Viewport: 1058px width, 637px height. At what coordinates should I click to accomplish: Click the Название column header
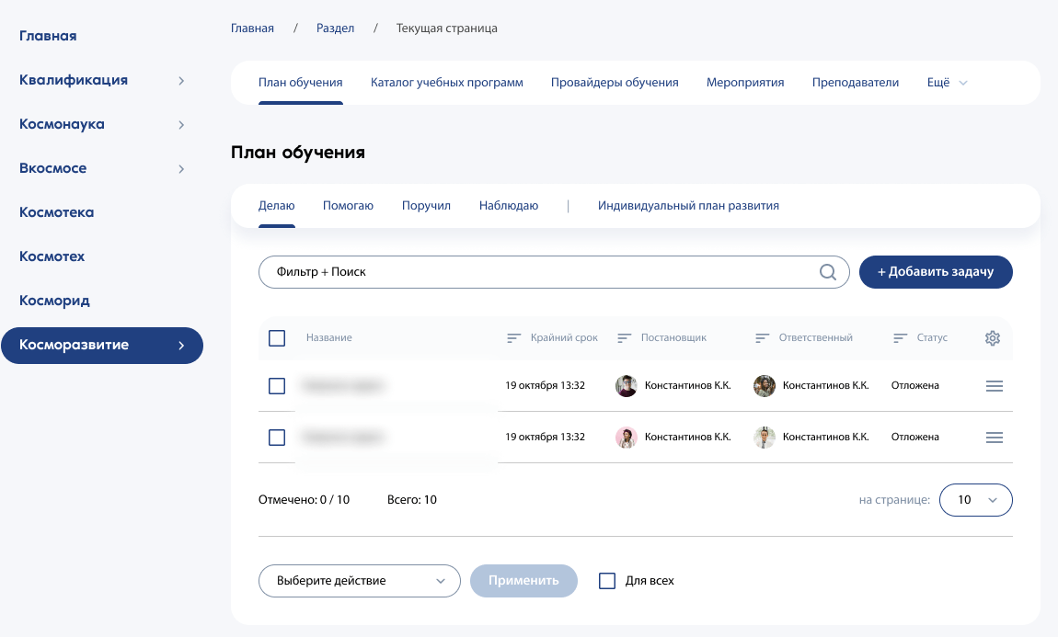(x=329, y=337)
